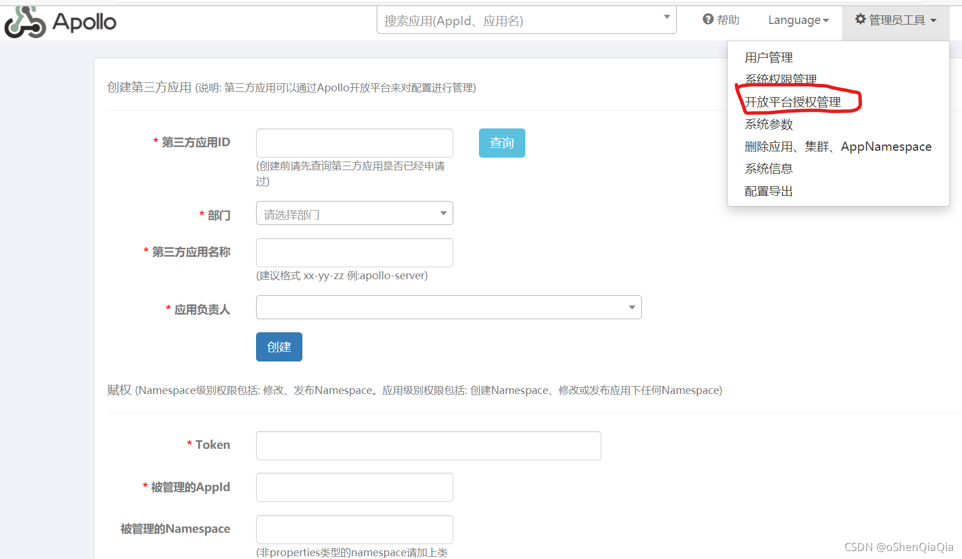Open 配置导出 from the dropdown menu

pyautogui.click(x=768, y=191)
